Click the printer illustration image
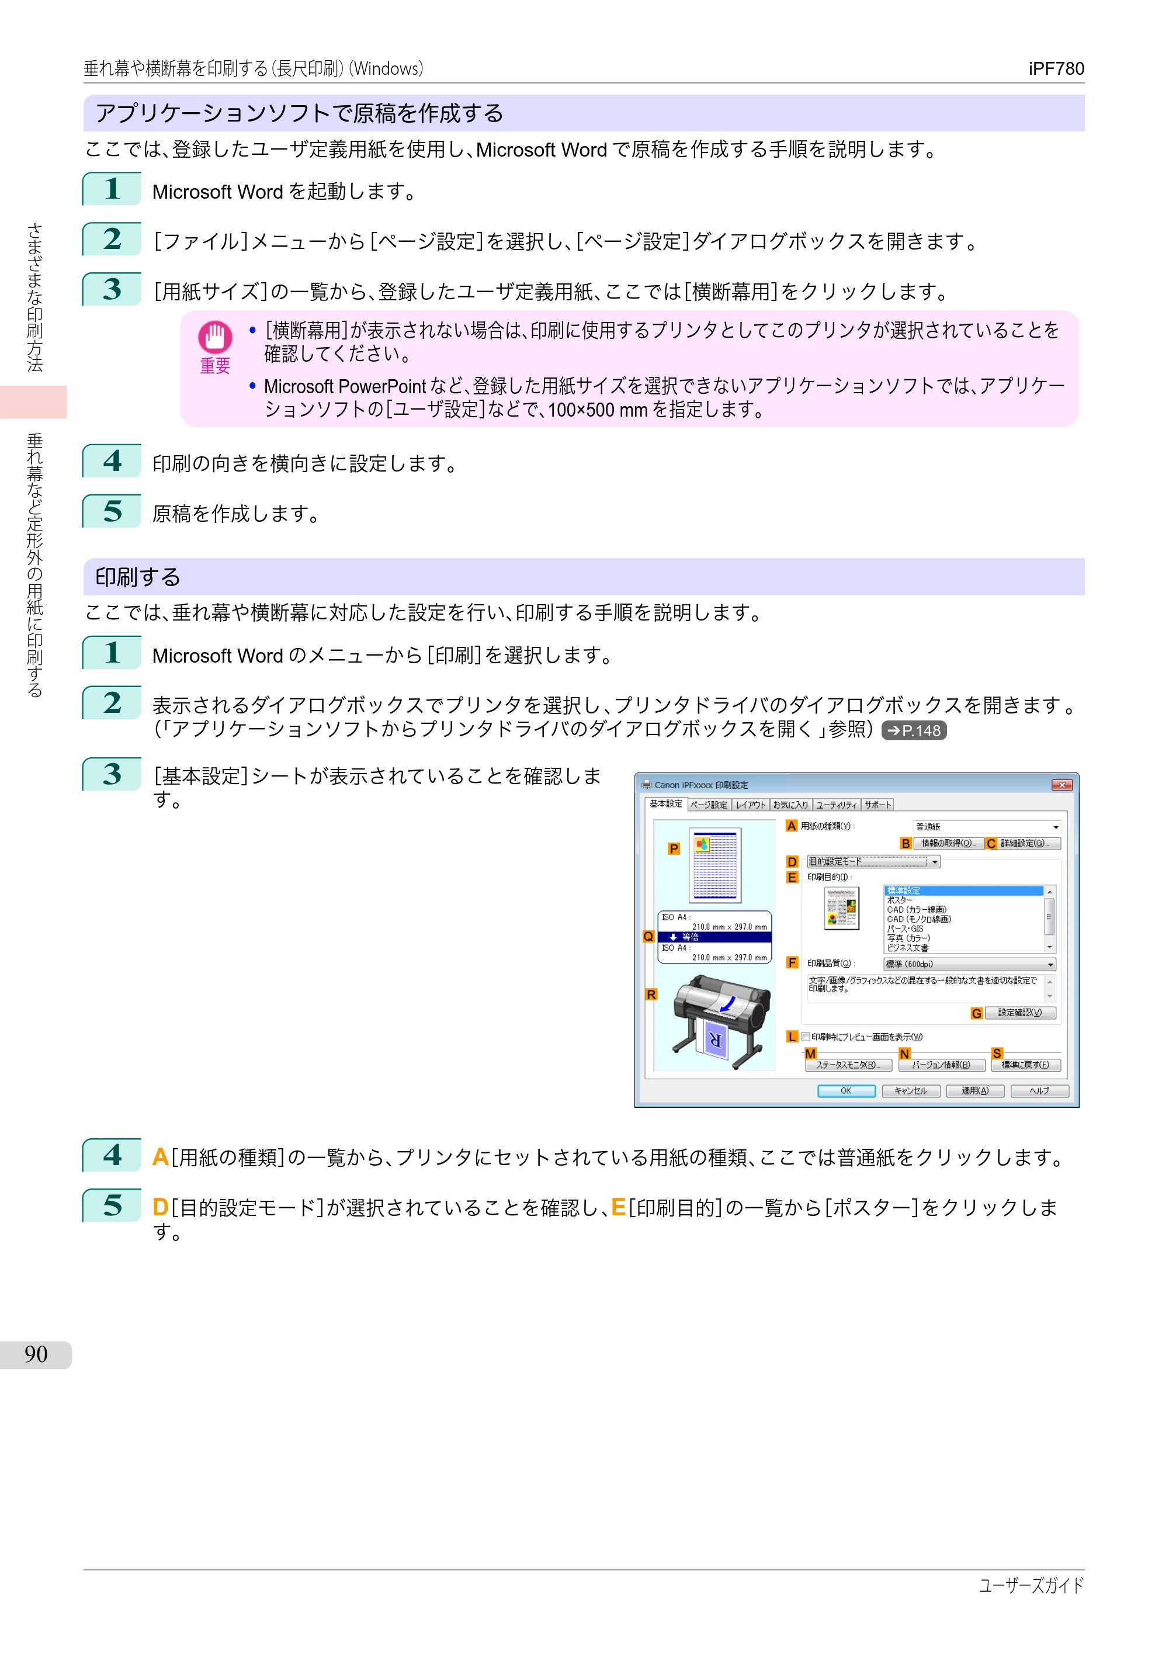The image size is (1169, 1653). [x=721, y=1023]
